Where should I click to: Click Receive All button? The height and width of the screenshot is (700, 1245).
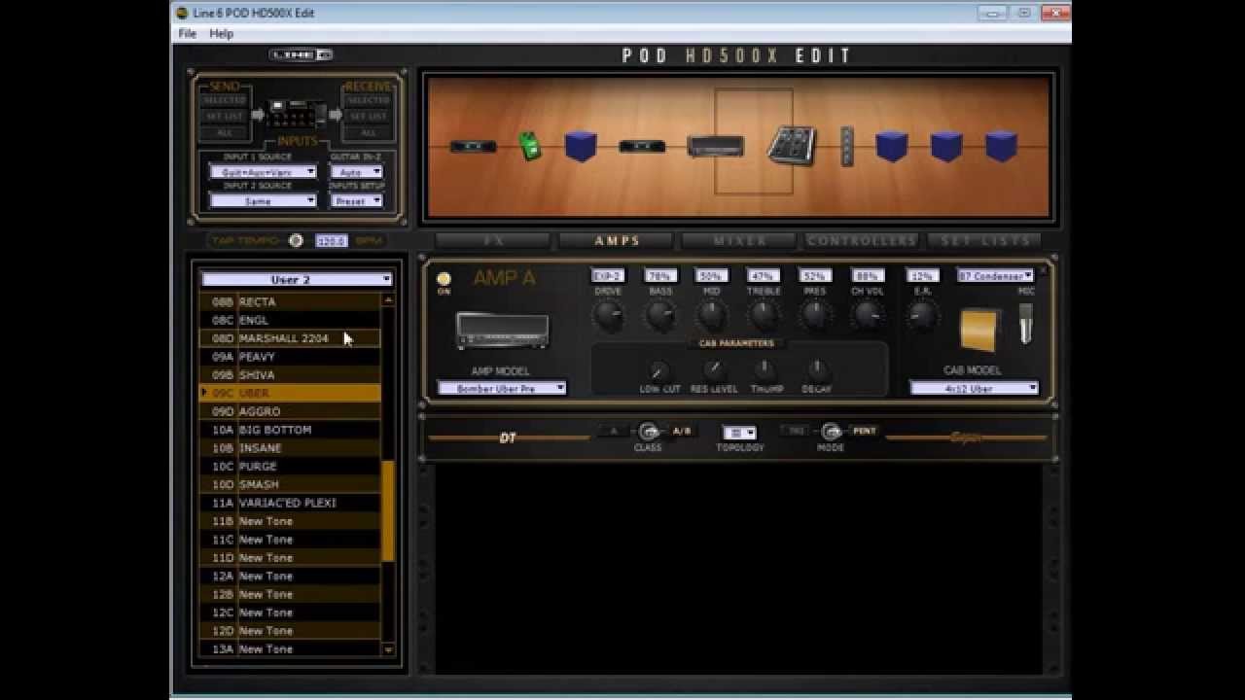pyautogui.click(x=368, y=132)
